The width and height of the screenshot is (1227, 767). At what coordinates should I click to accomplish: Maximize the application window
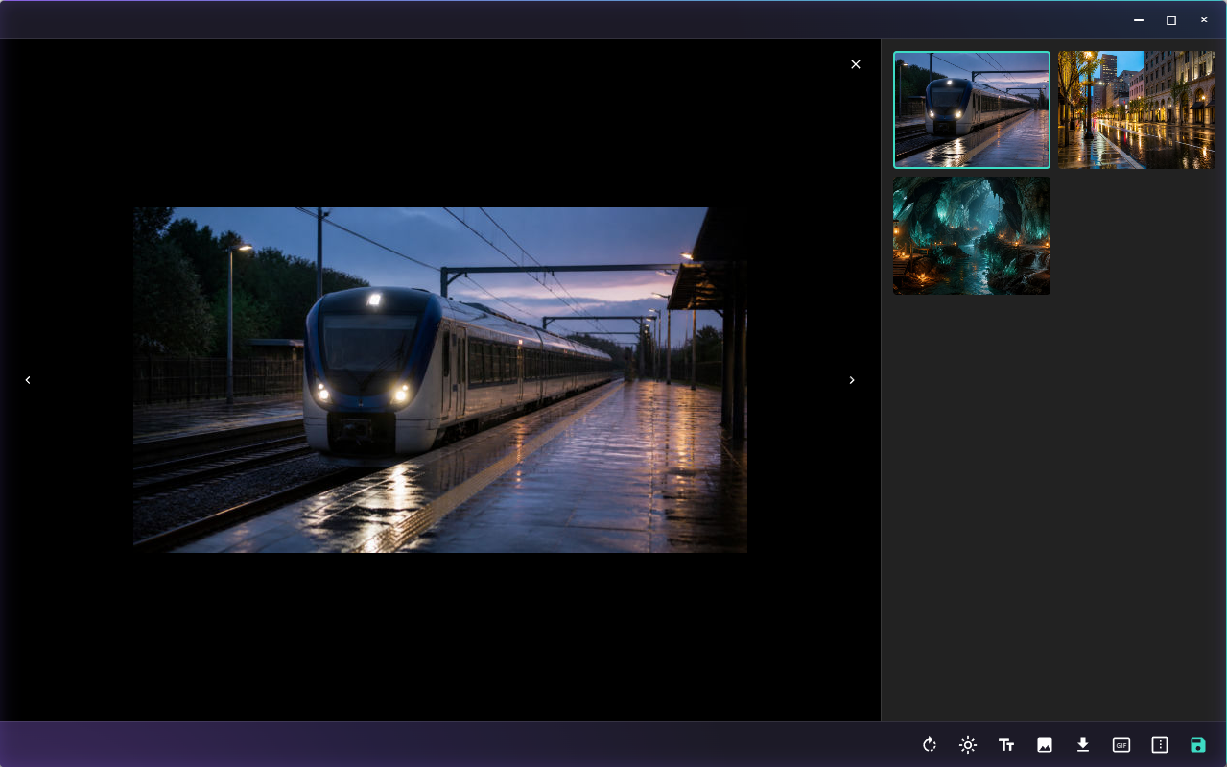(x=1171, y=20)
